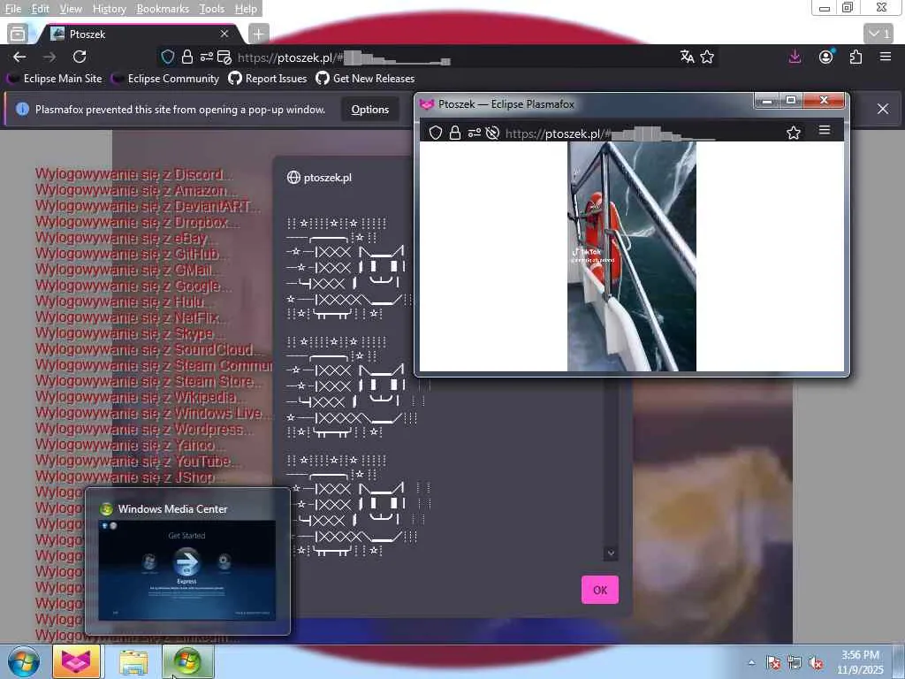
Task: Open the Extensions puzzle icon
Action: click(x=856, y=57)
